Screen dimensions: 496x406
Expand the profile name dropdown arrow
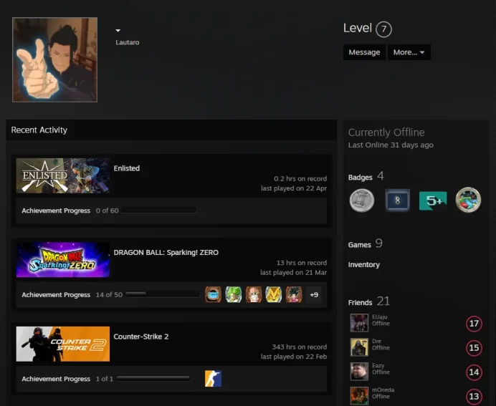118,31
